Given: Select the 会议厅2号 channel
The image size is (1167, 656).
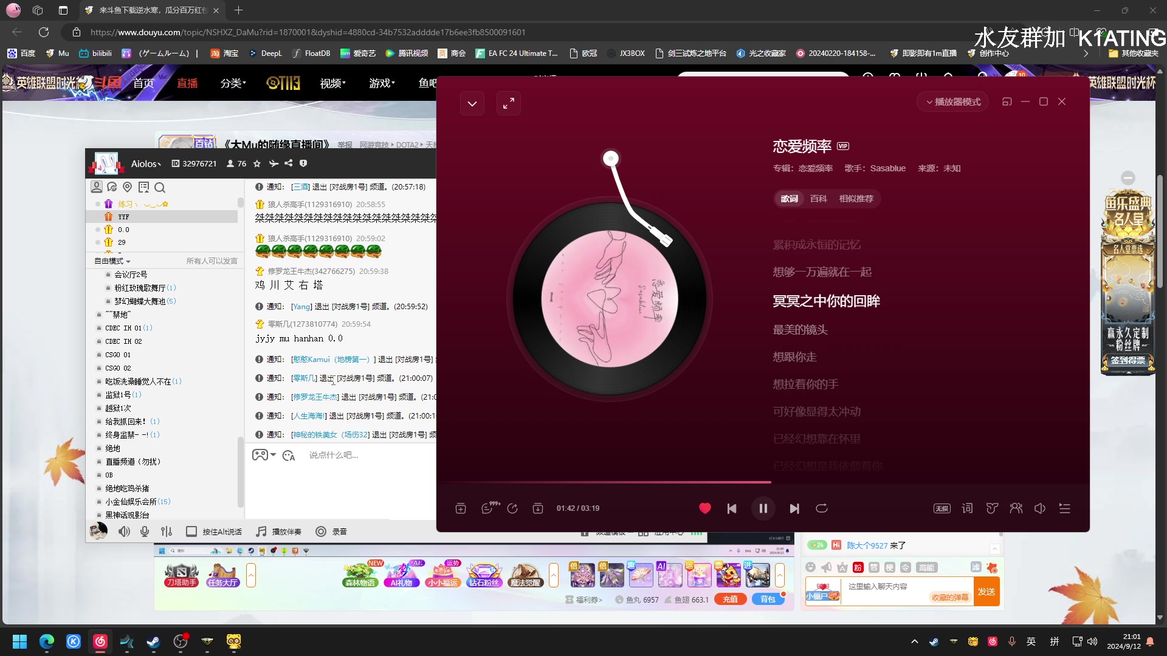Looking at the screenshot, I should tap(131, 275).
